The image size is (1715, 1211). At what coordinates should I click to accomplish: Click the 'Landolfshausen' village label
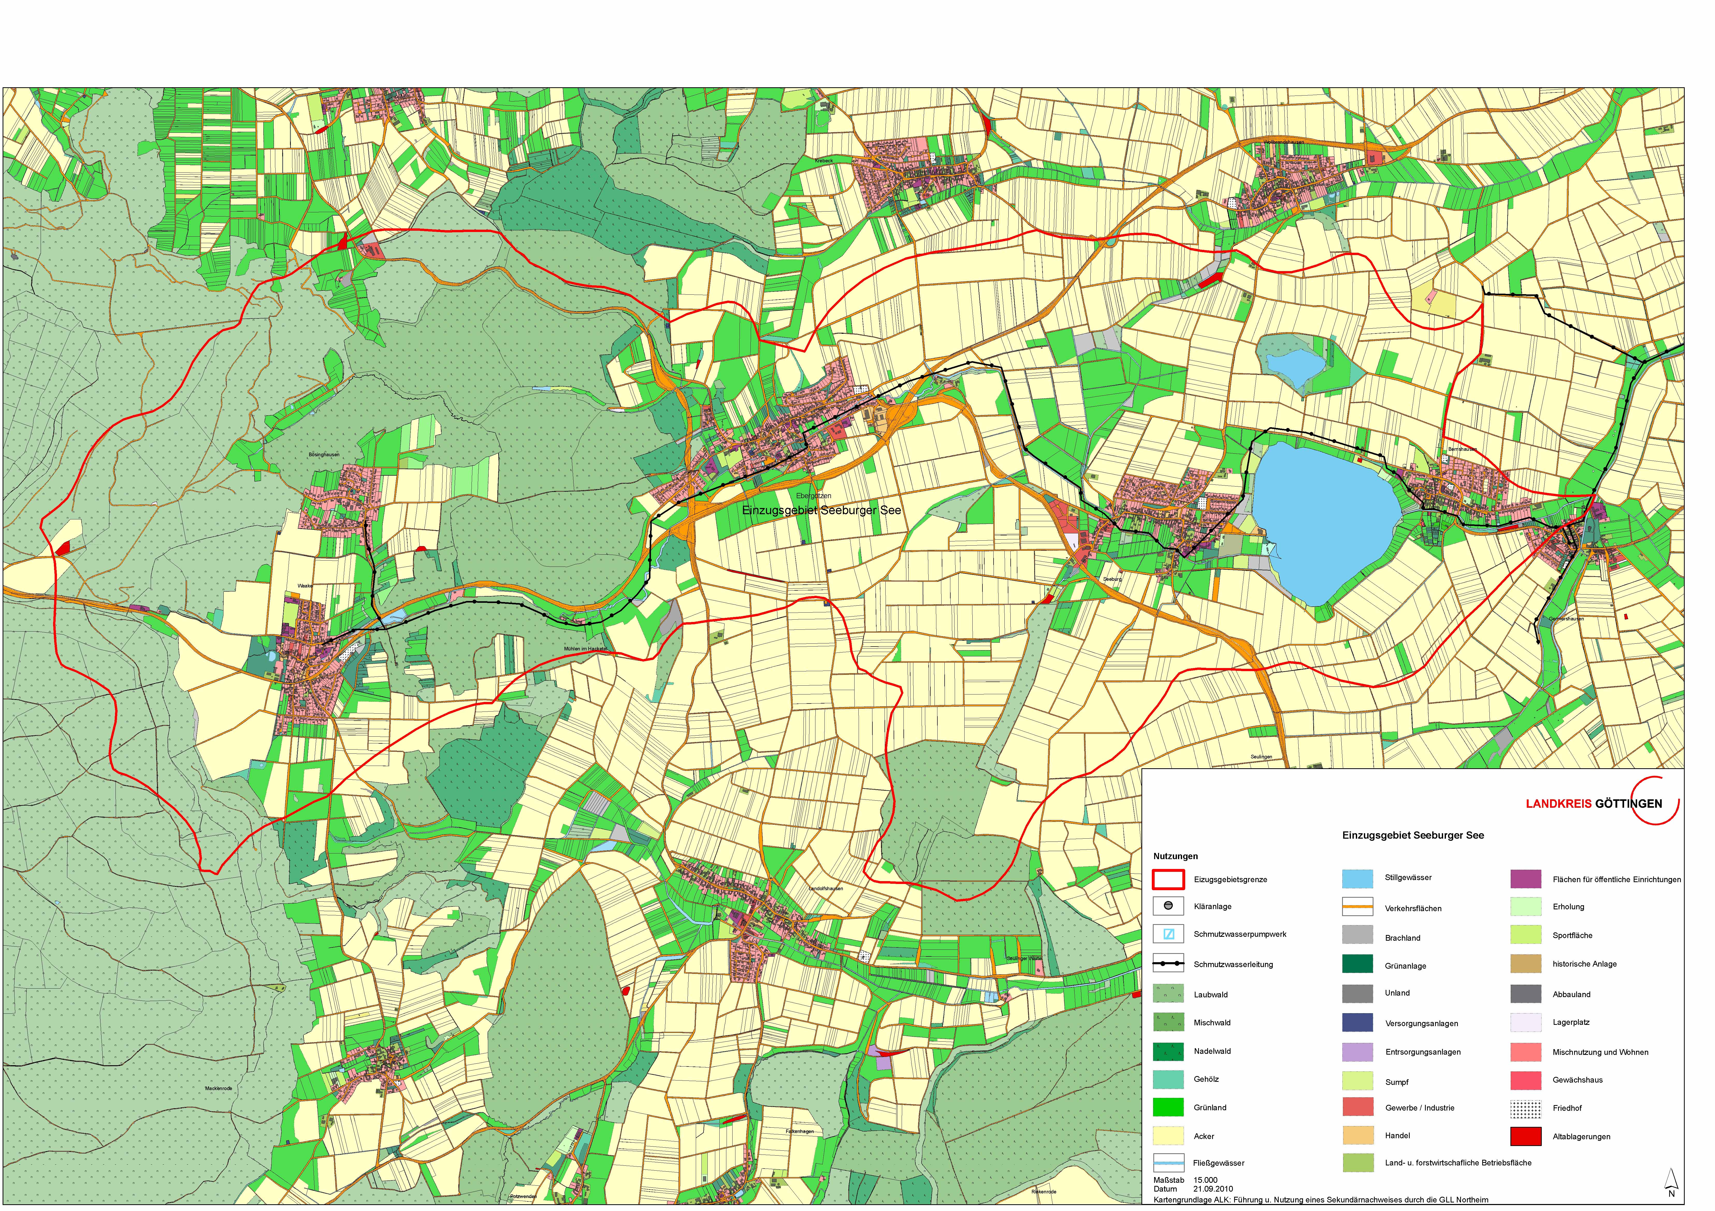click(826, 888)
